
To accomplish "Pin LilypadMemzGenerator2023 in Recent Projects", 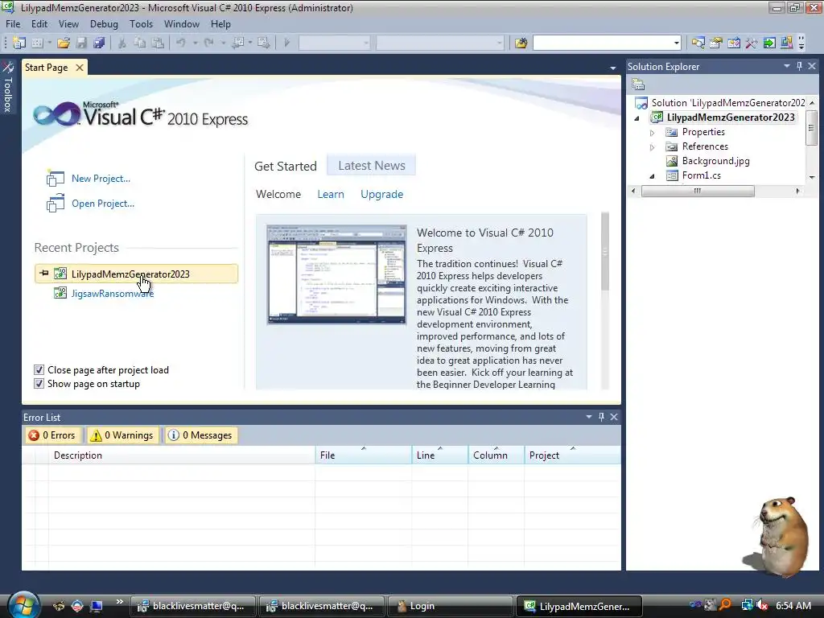I will click(x=44, y=274).
